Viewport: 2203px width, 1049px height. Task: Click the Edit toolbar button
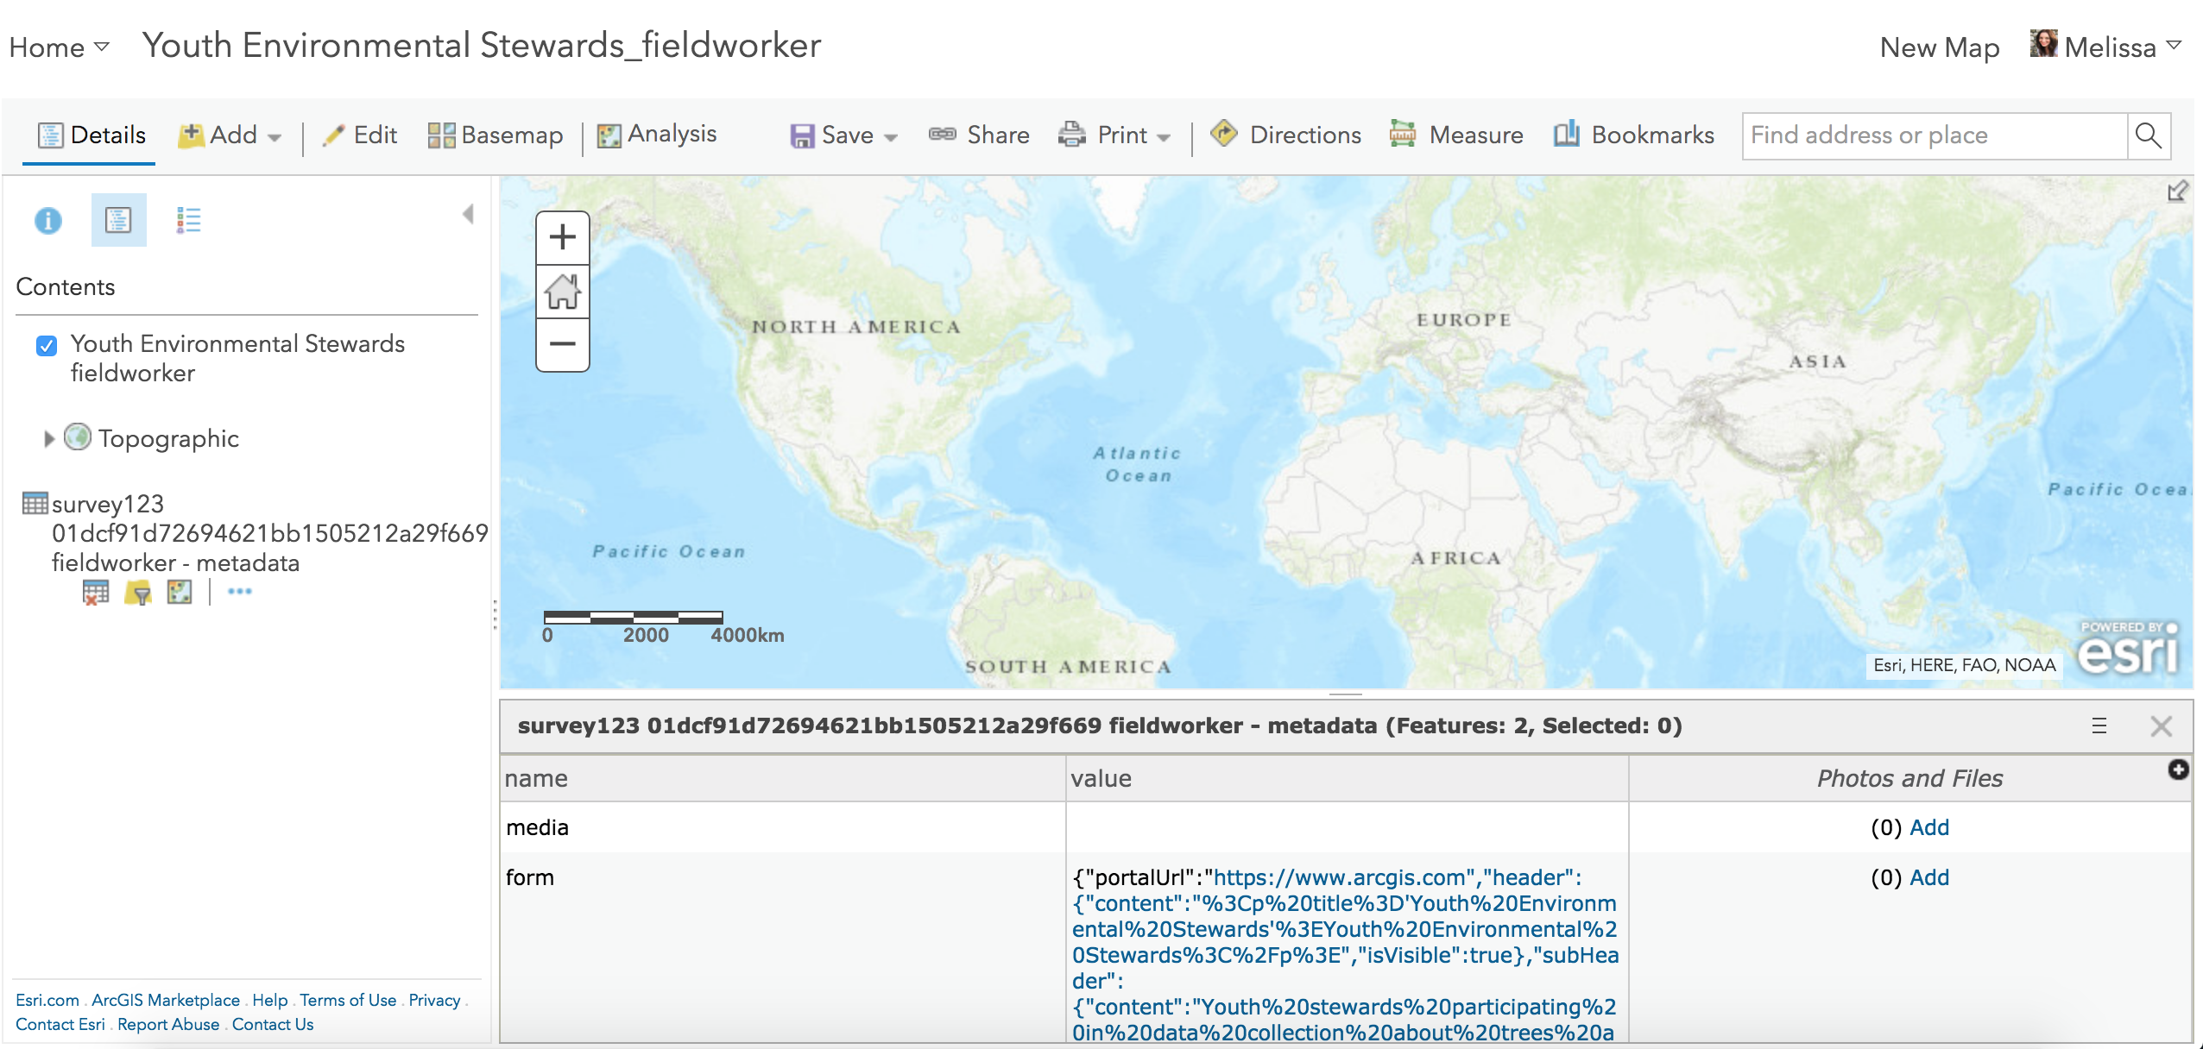(x=359, y=135)
